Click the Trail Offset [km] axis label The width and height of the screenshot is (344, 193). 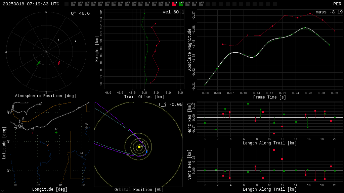click(x=144, y=97)
